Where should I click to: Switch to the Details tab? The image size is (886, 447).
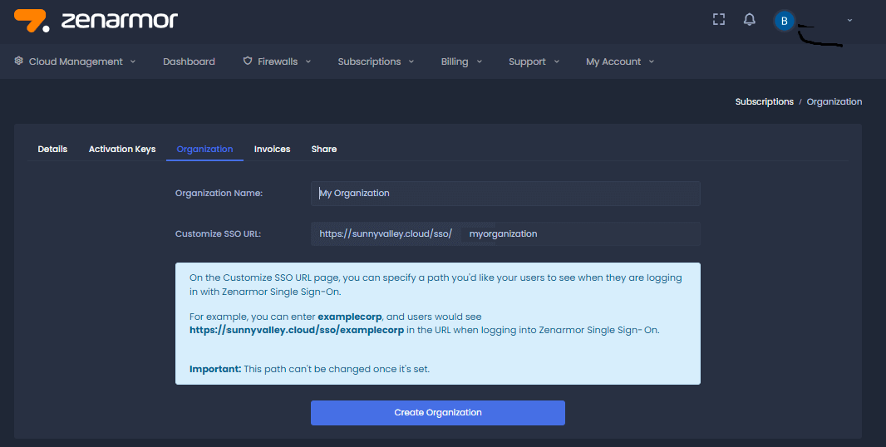click(52, 150)
